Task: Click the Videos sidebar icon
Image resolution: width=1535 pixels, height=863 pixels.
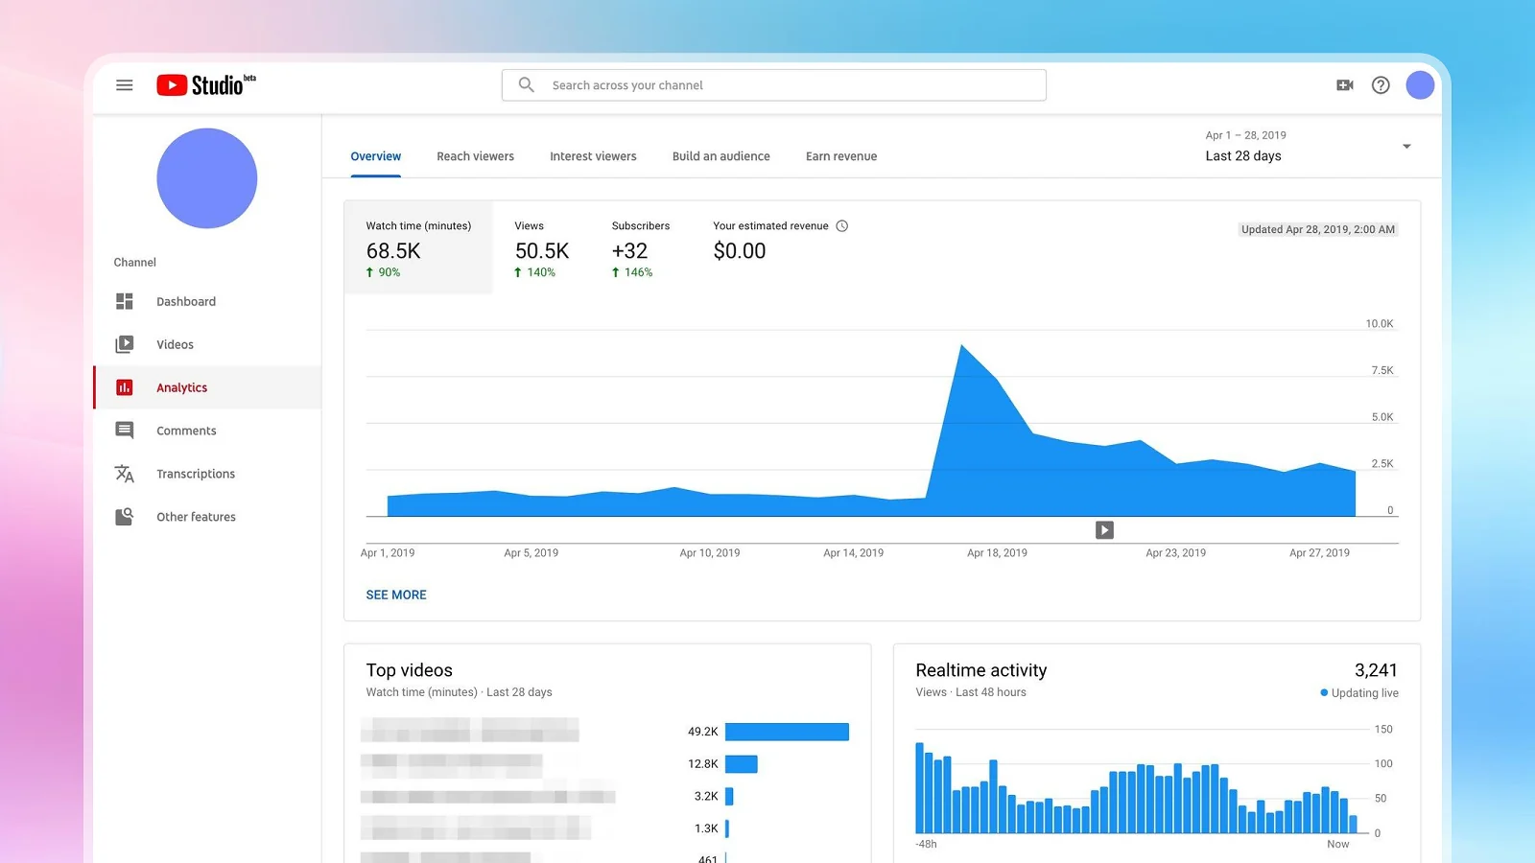Action: tap(125, 344)
